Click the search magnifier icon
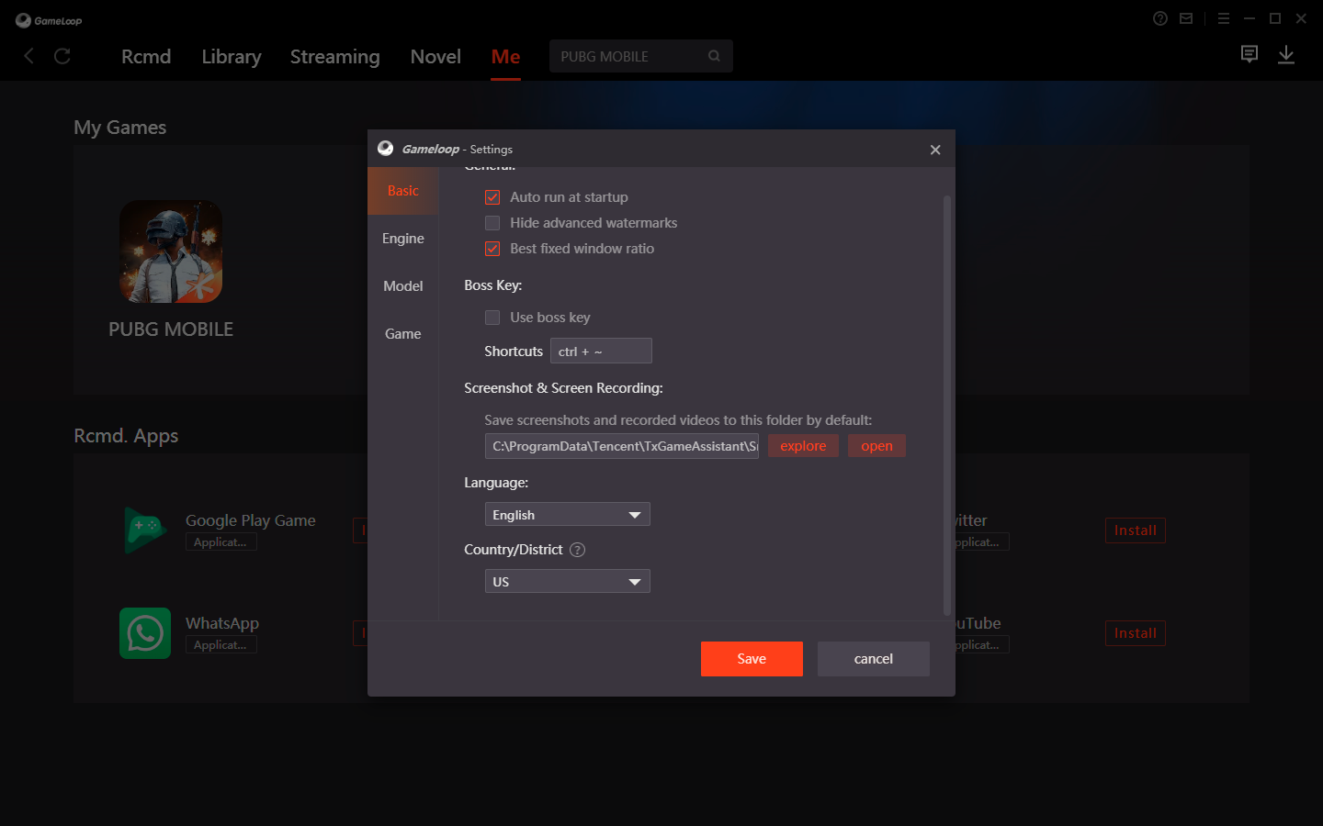 coord(714,56)
